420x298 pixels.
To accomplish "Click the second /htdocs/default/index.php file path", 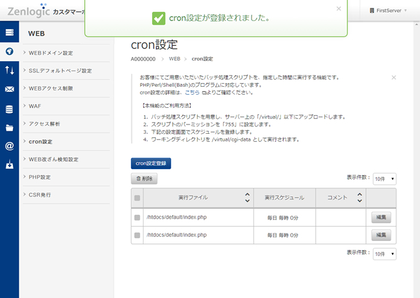I will (176, 235).
